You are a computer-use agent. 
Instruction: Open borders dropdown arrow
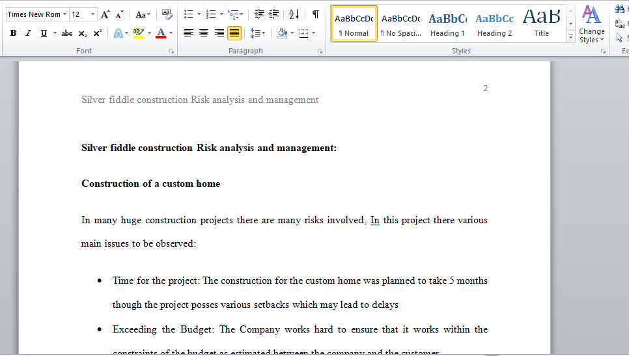[314, 33]
